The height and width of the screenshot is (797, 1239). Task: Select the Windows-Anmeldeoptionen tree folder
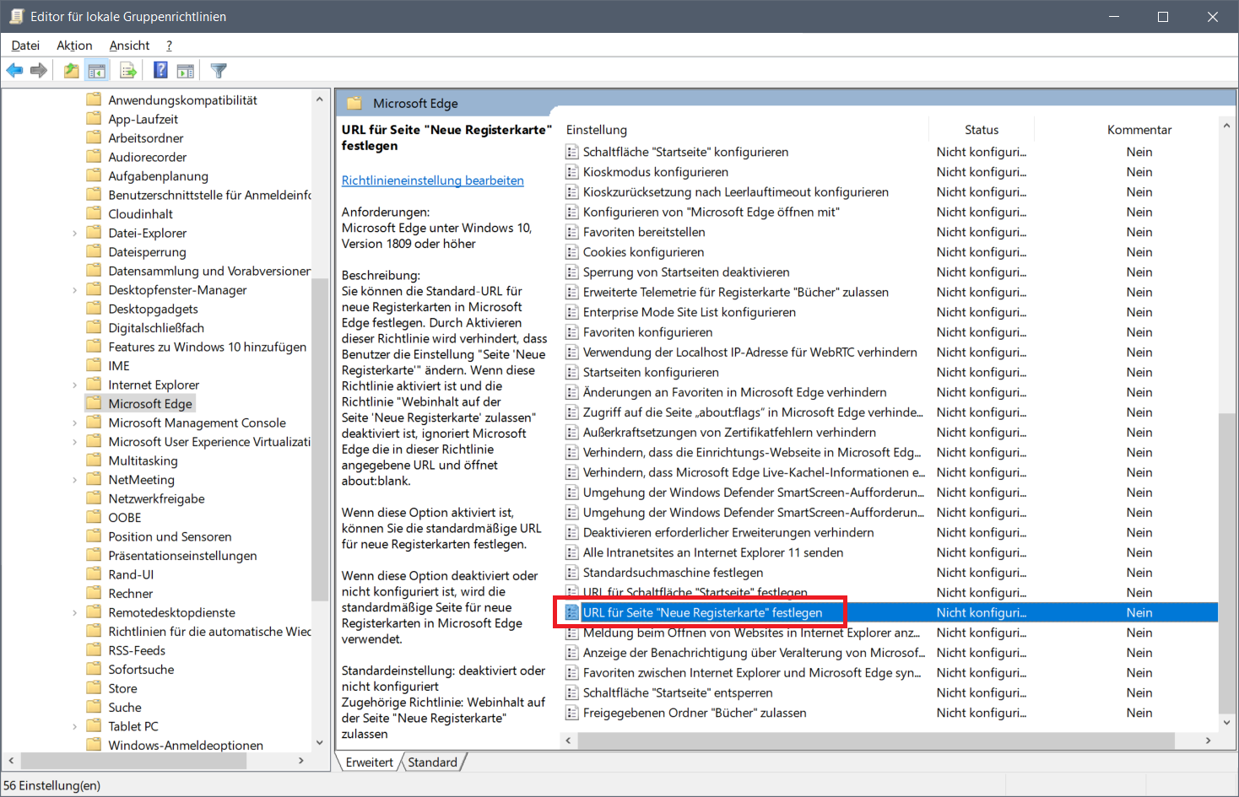186,746
